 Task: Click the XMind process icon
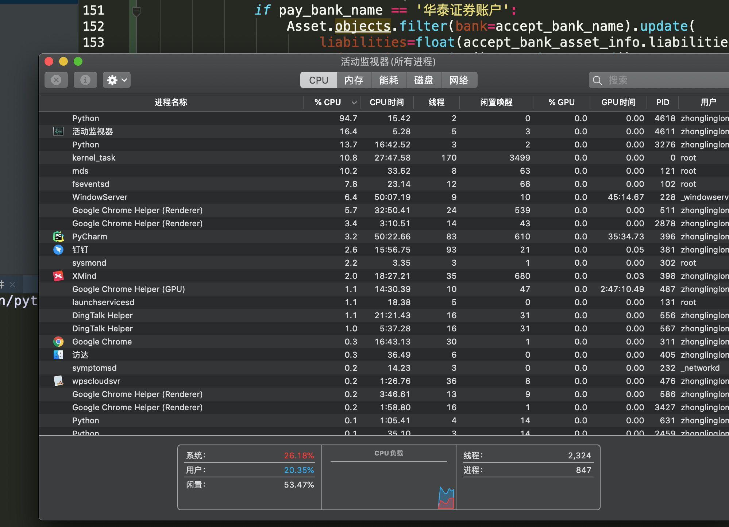pos(58,276)
